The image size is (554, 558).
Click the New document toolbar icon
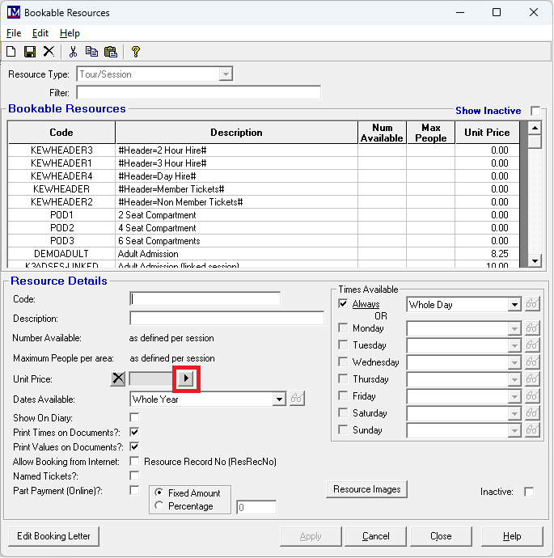11,52
